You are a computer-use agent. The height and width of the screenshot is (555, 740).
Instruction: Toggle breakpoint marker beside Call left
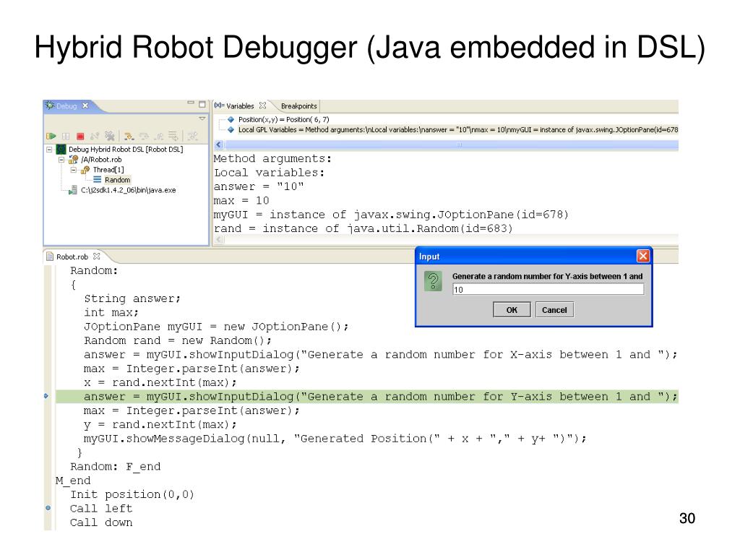(x=48, y=508)
